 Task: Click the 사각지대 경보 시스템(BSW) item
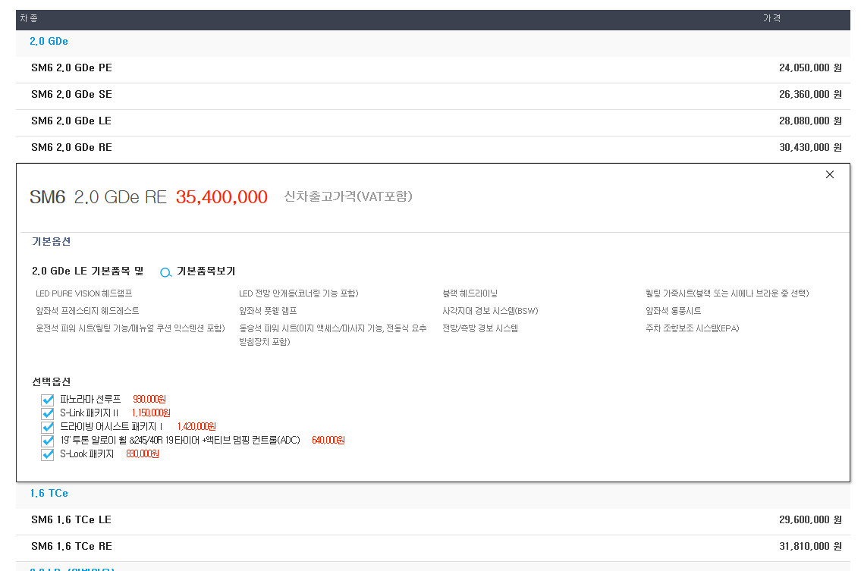pyautogui.click(x=490, y=312)
